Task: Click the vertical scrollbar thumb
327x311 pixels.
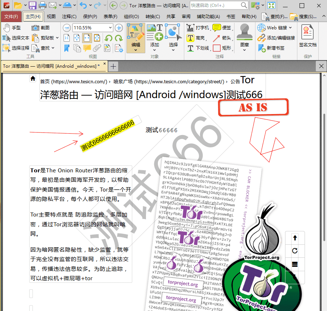Action: click(324, 177)
